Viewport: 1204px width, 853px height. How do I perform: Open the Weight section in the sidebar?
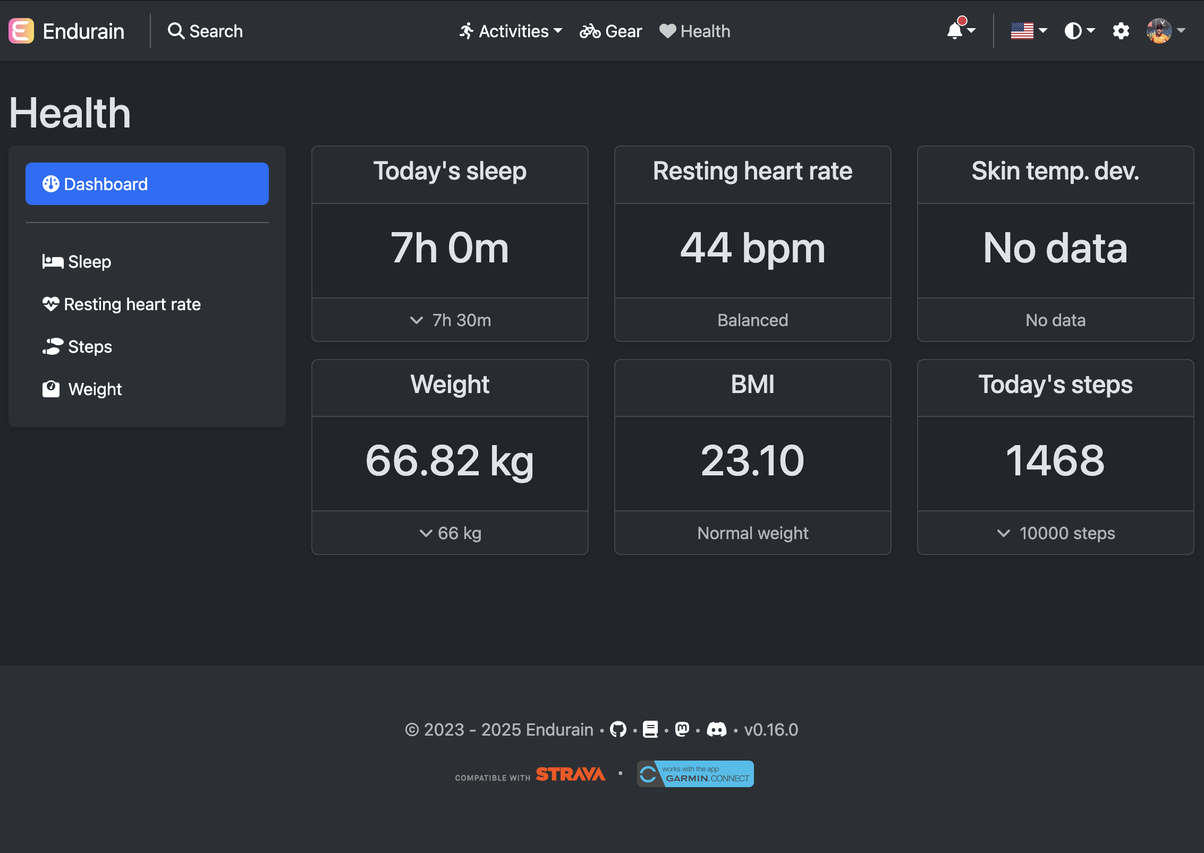pos(95,388)
